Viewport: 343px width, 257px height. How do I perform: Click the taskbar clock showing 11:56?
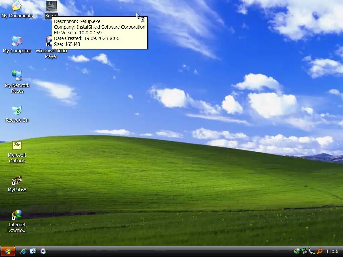(x=332, y=252)
